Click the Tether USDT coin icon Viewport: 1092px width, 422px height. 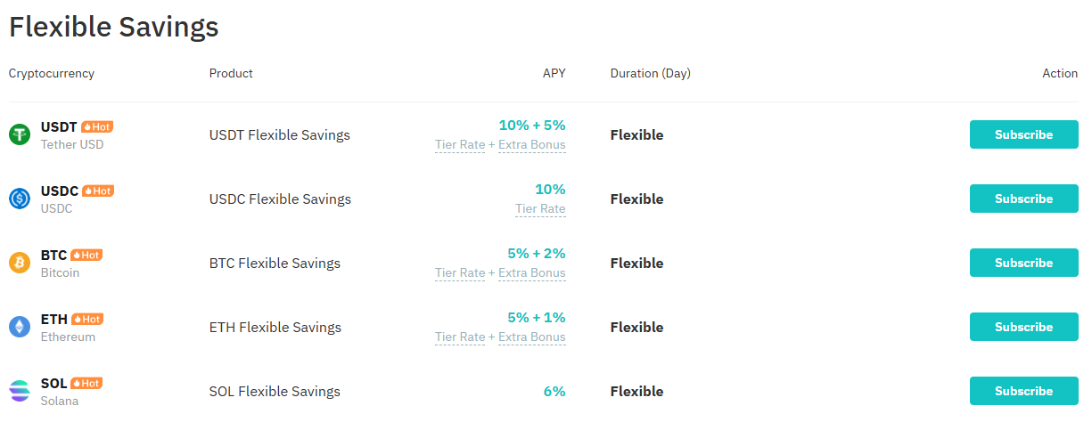pyautogui.click(x=20, y=135)
